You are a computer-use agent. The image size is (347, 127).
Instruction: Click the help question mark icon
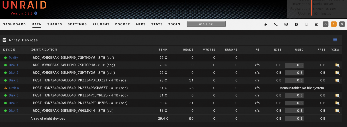point(296,24)
